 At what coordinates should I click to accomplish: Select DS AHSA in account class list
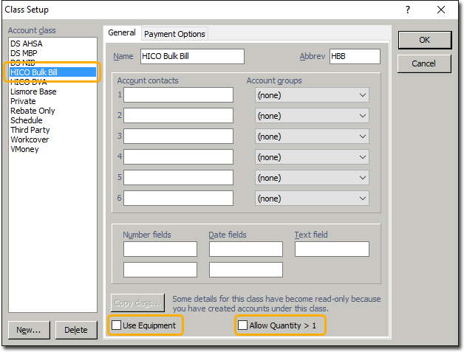pyautogui.click(x=27, y=44)
